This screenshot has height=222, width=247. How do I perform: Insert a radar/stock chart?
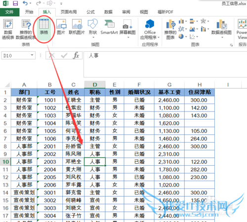tap(203, 21)
